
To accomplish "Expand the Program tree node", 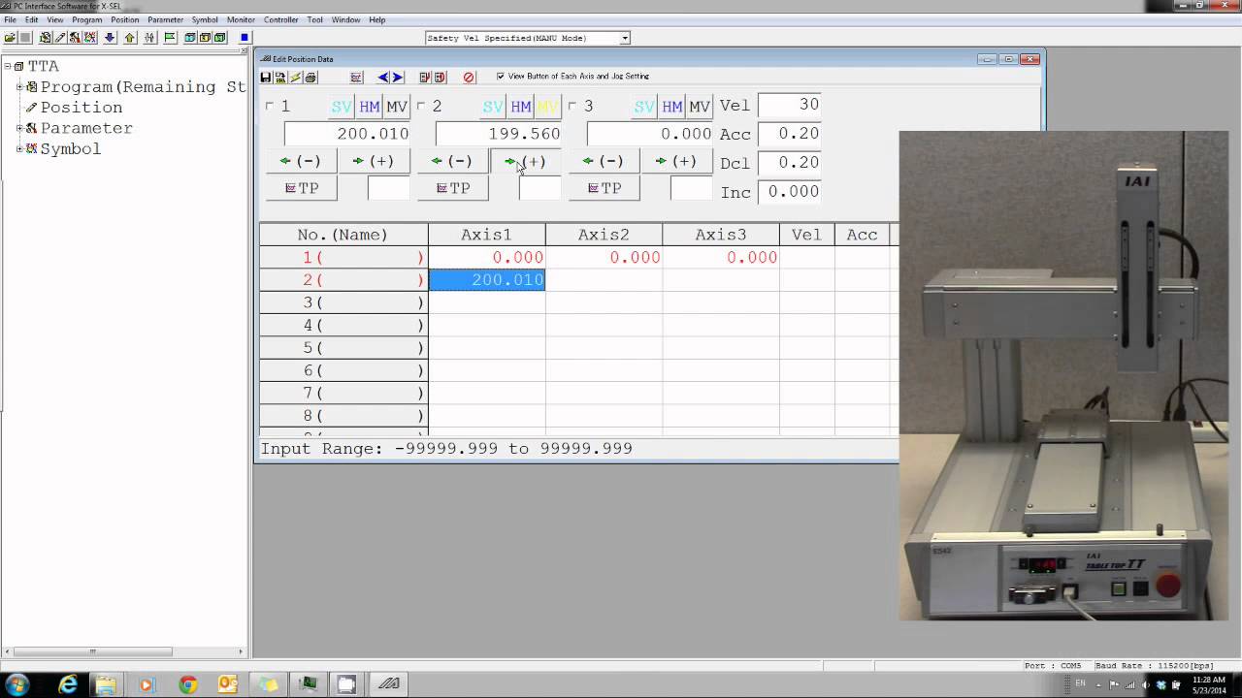I will click(x=19, y=87).
